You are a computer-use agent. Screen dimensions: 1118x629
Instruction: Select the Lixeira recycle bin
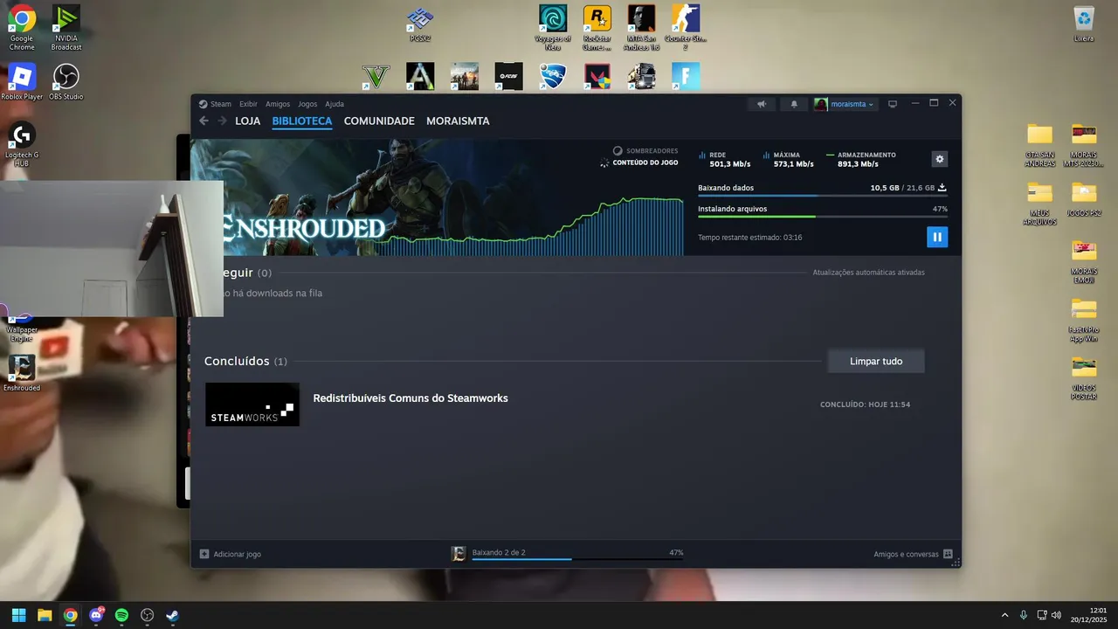(1084, 24)
